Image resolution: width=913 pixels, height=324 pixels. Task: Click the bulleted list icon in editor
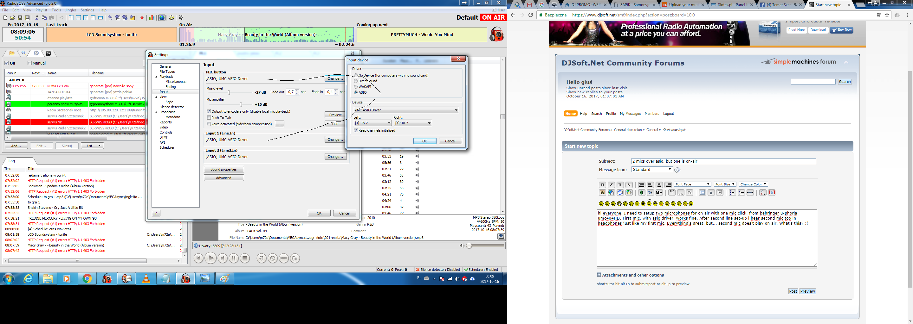pos(732,193)
